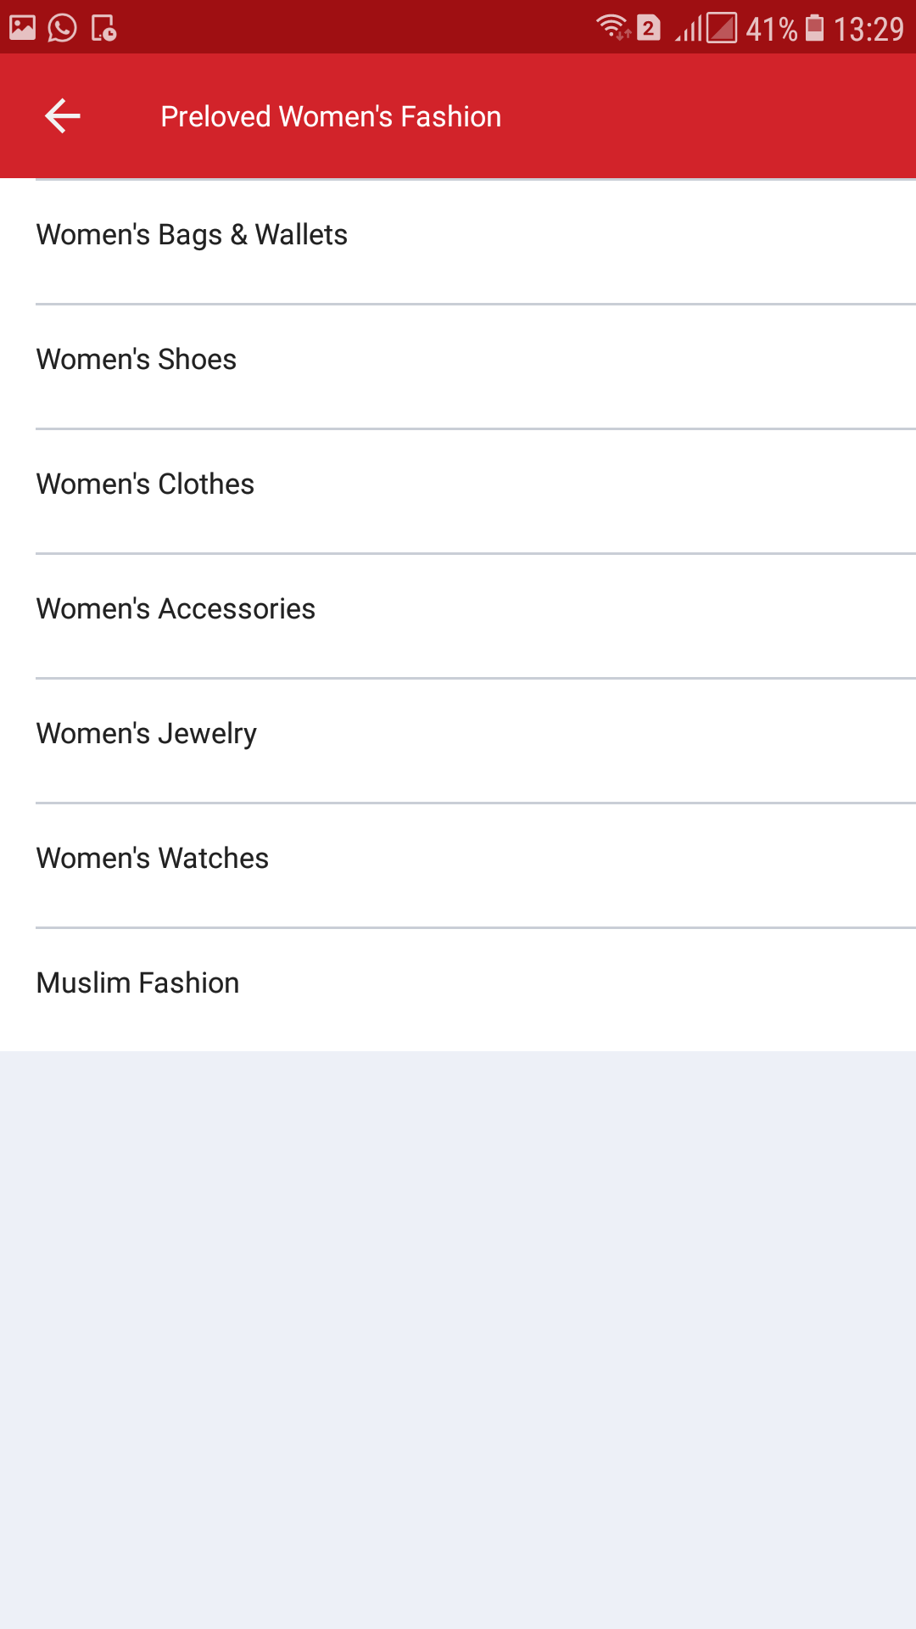Choose Women's Accessories from the list
Screen dimensions: 916x1629
(x=176, y=609)
